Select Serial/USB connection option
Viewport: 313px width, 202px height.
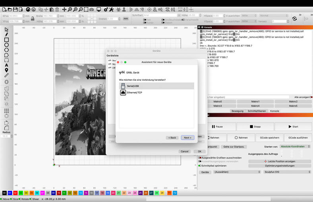pos(156,86)
